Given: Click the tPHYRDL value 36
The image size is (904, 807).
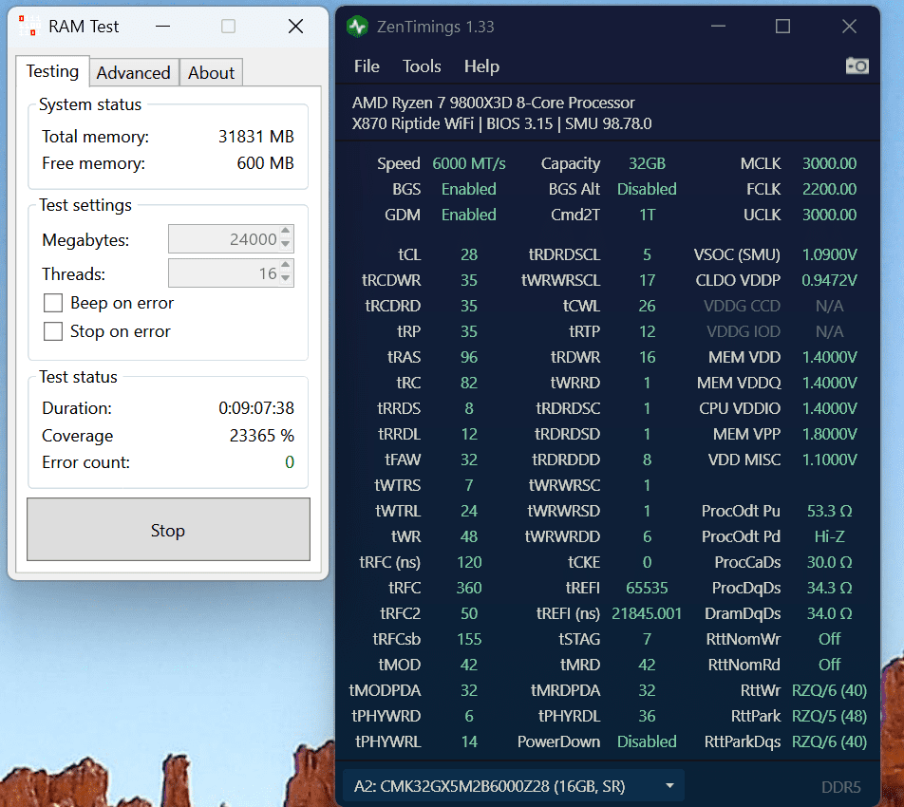Looking at the screenshot, I should [x=647, y=716].
